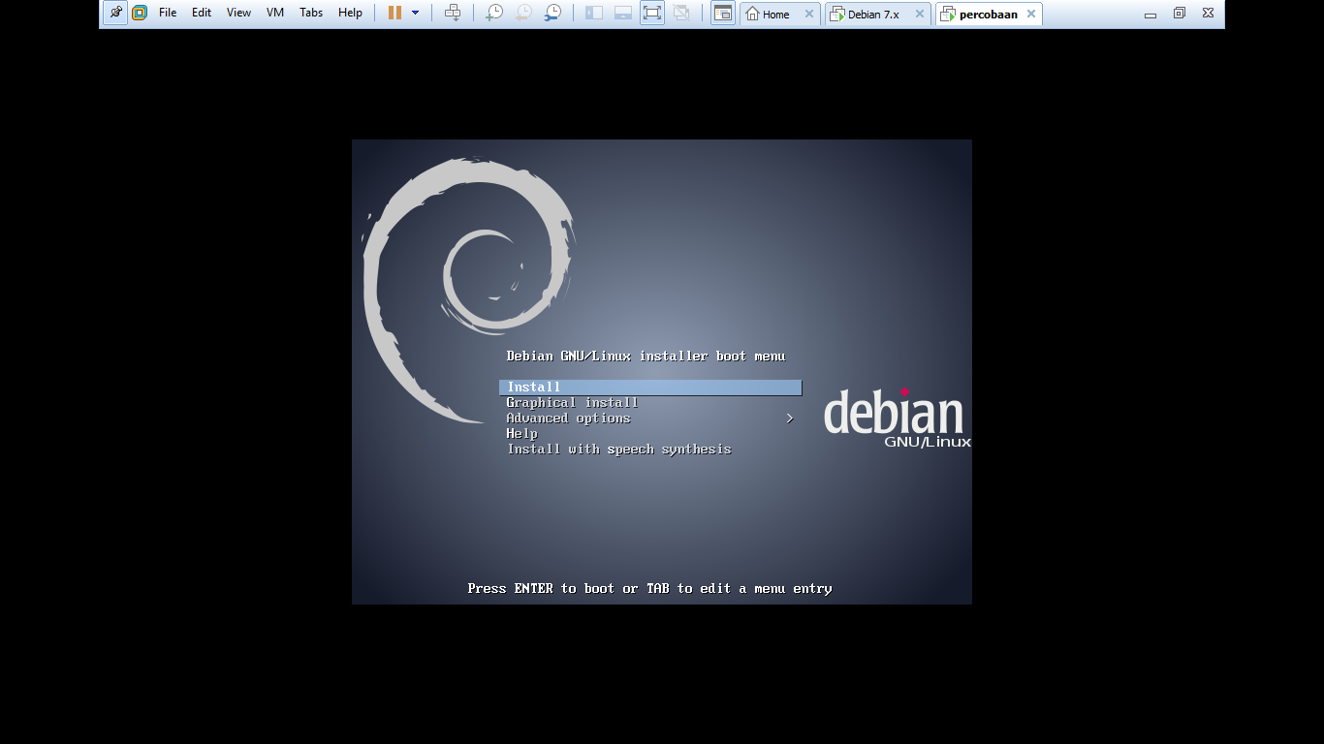Open the Tabs menu

(310, 13)
